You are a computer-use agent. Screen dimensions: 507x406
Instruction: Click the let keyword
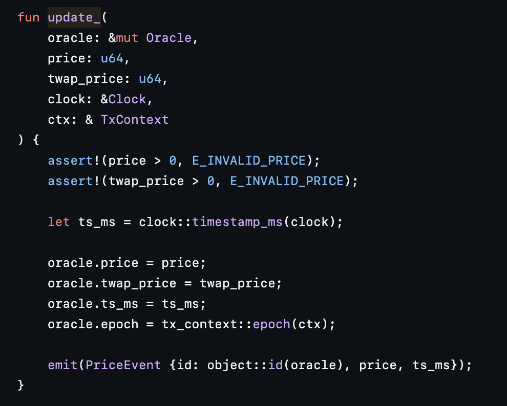[x=59, y=222]
